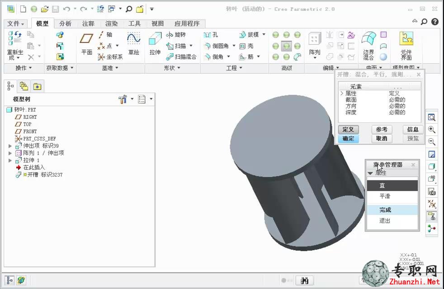
Task: Select the 平滑 (Smooth) option in menu manager
Action: [392, 196]
